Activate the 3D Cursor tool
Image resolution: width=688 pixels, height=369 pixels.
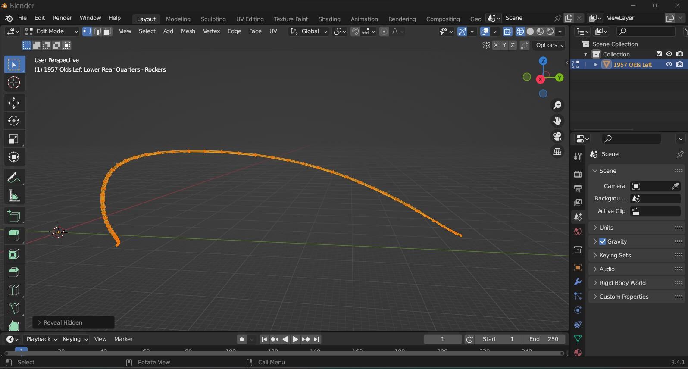[14, 83]
